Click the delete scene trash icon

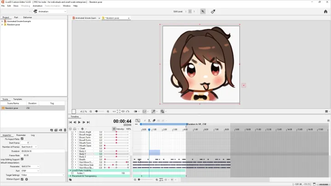click(x=65, y=130)
